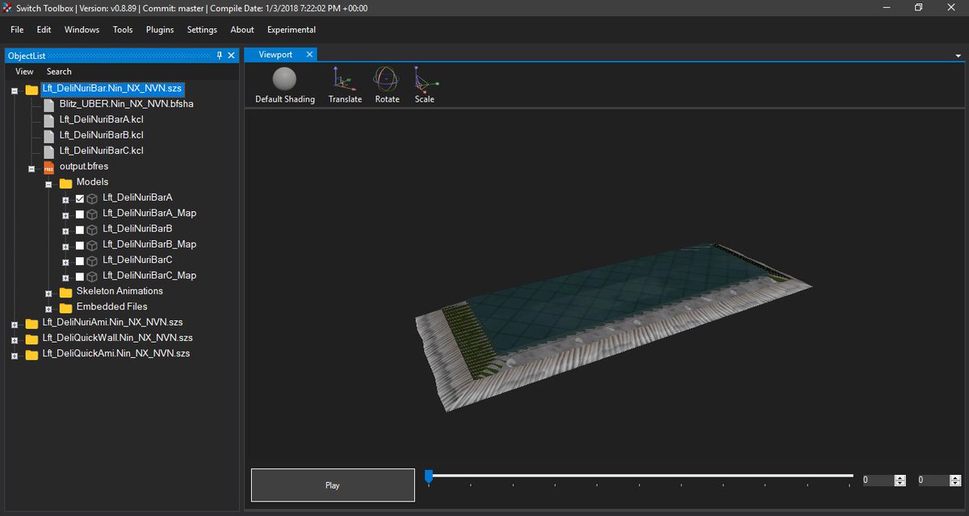Uncheck the Lft_DeliNuriBarA model checkbox

point(79,198)
